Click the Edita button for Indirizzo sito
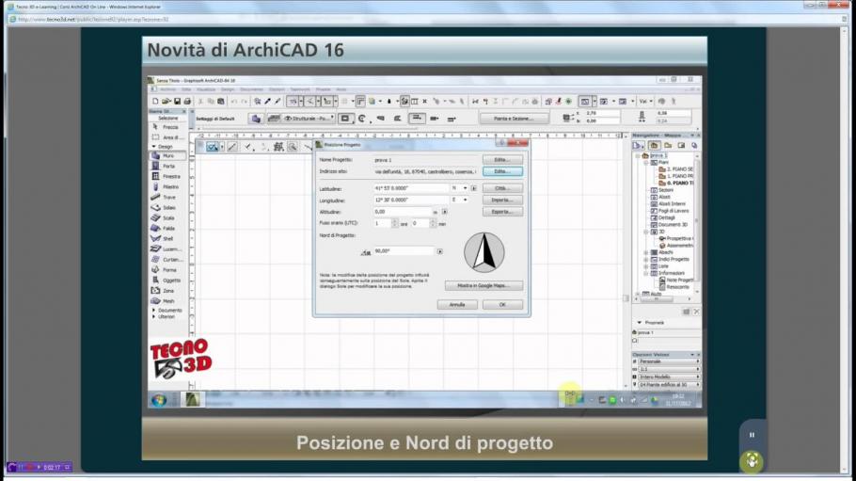The height and width of the screenshot is (481, 856). point(502,171)
